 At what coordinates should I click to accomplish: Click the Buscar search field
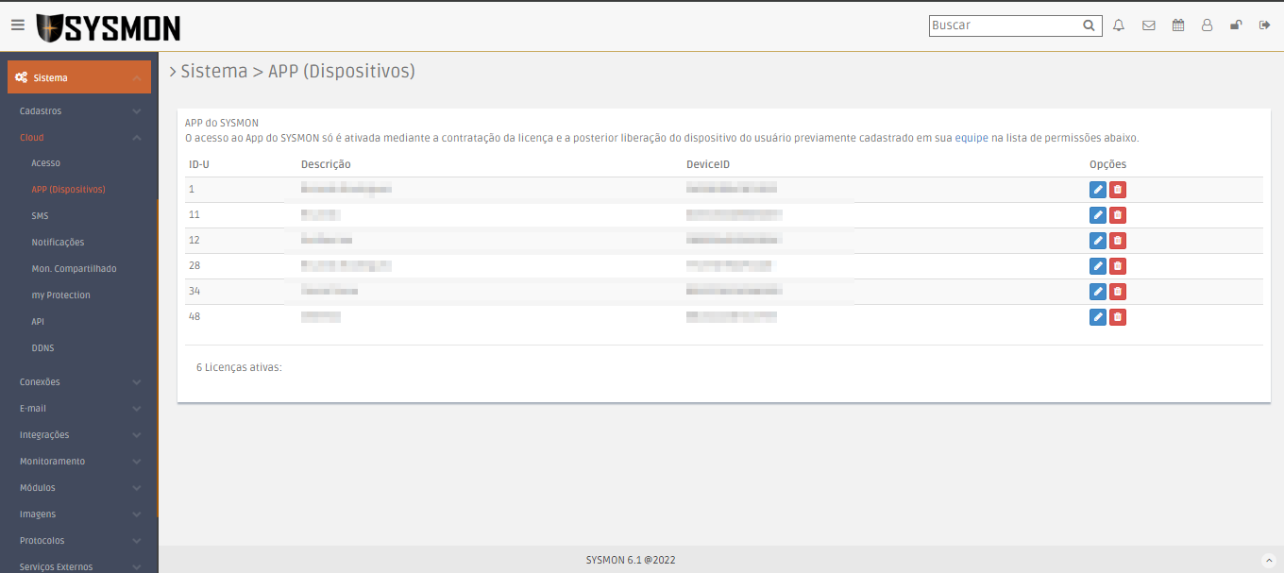pyautogui.click(x=1004, y=25)
